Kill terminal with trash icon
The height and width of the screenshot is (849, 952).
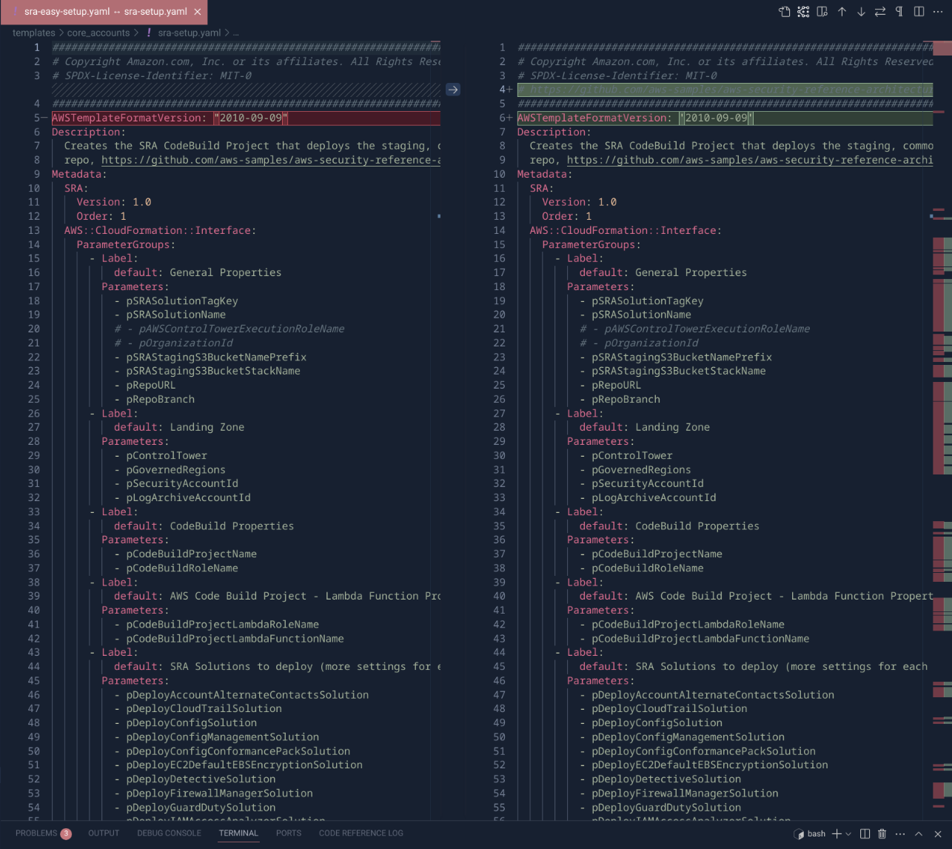point(882,833)
